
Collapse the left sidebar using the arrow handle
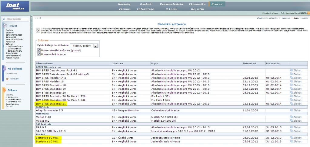32,17
